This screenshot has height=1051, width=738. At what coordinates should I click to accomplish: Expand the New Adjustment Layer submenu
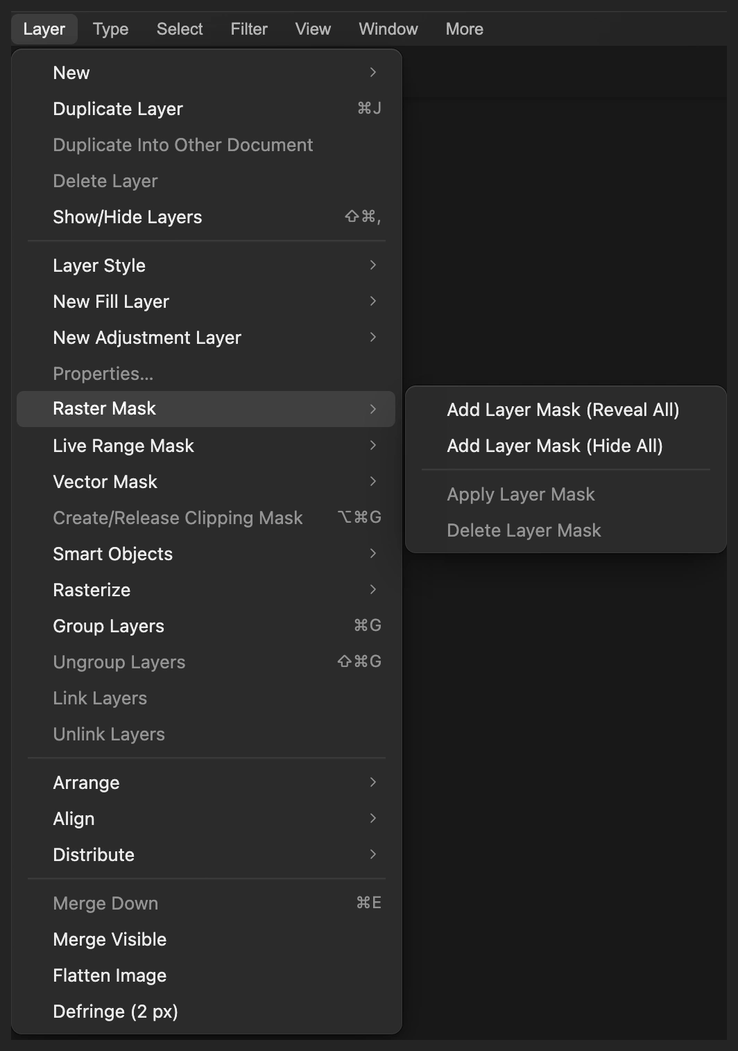coord(206,338)
